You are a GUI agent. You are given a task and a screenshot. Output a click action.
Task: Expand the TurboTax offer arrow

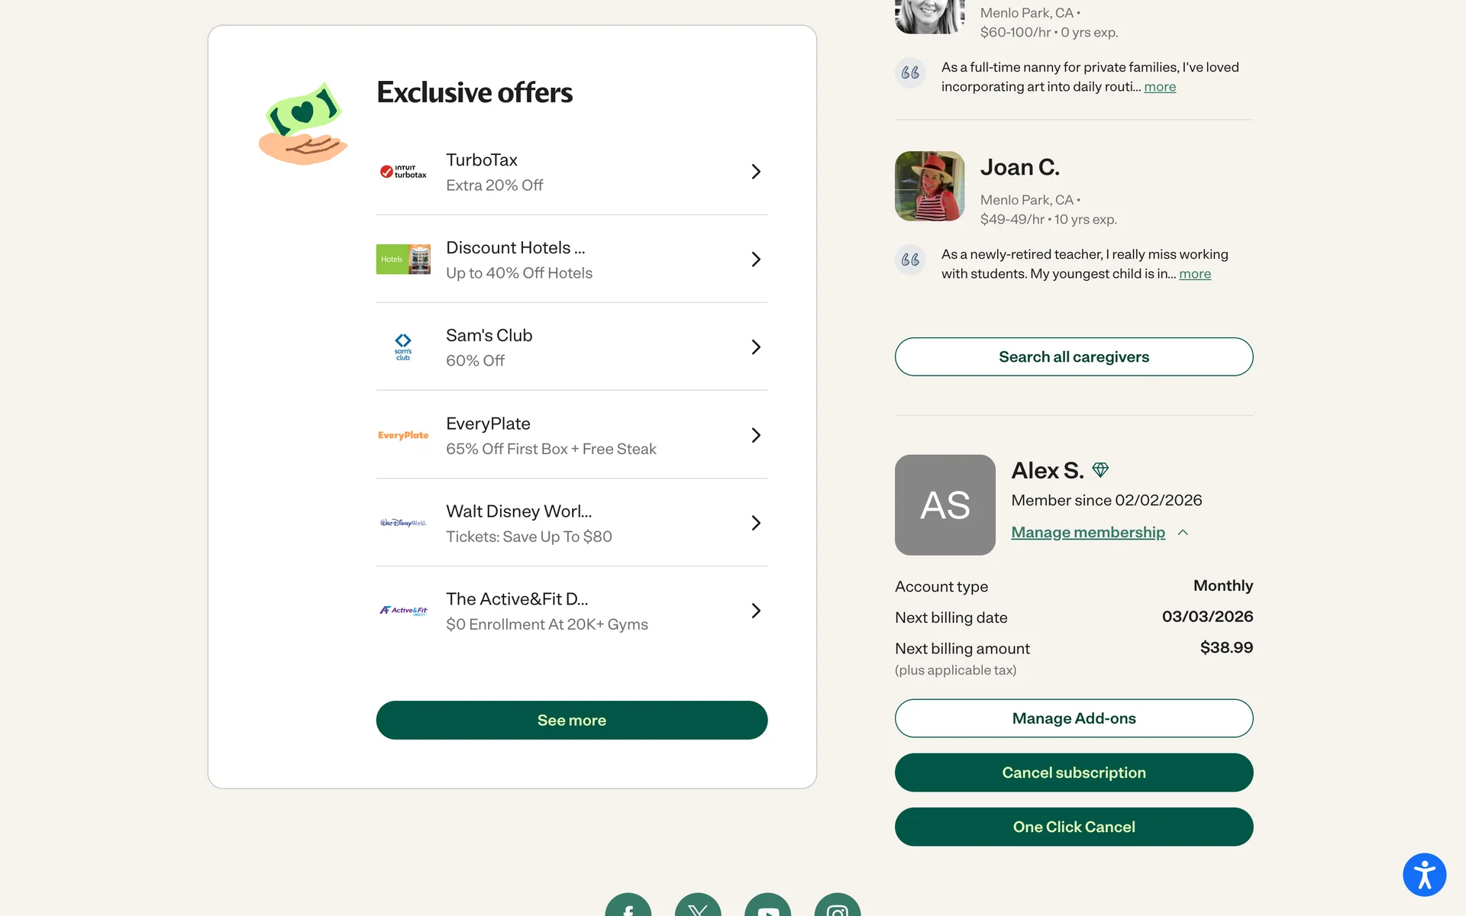pos(756,172)
